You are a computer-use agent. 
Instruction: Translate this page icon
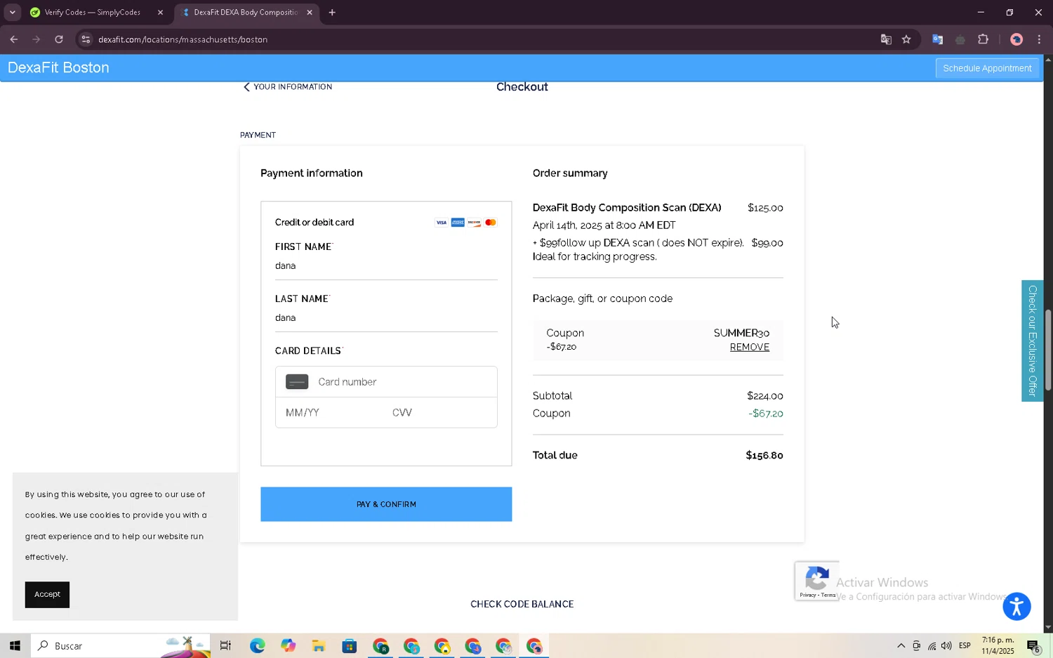(886, 39)
